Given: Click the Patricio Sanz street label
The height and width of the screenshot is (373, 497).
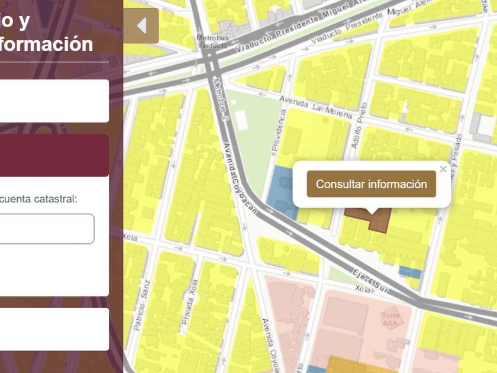Looking at the screenshot, I should pyautogui.click(x=141, y=306).
